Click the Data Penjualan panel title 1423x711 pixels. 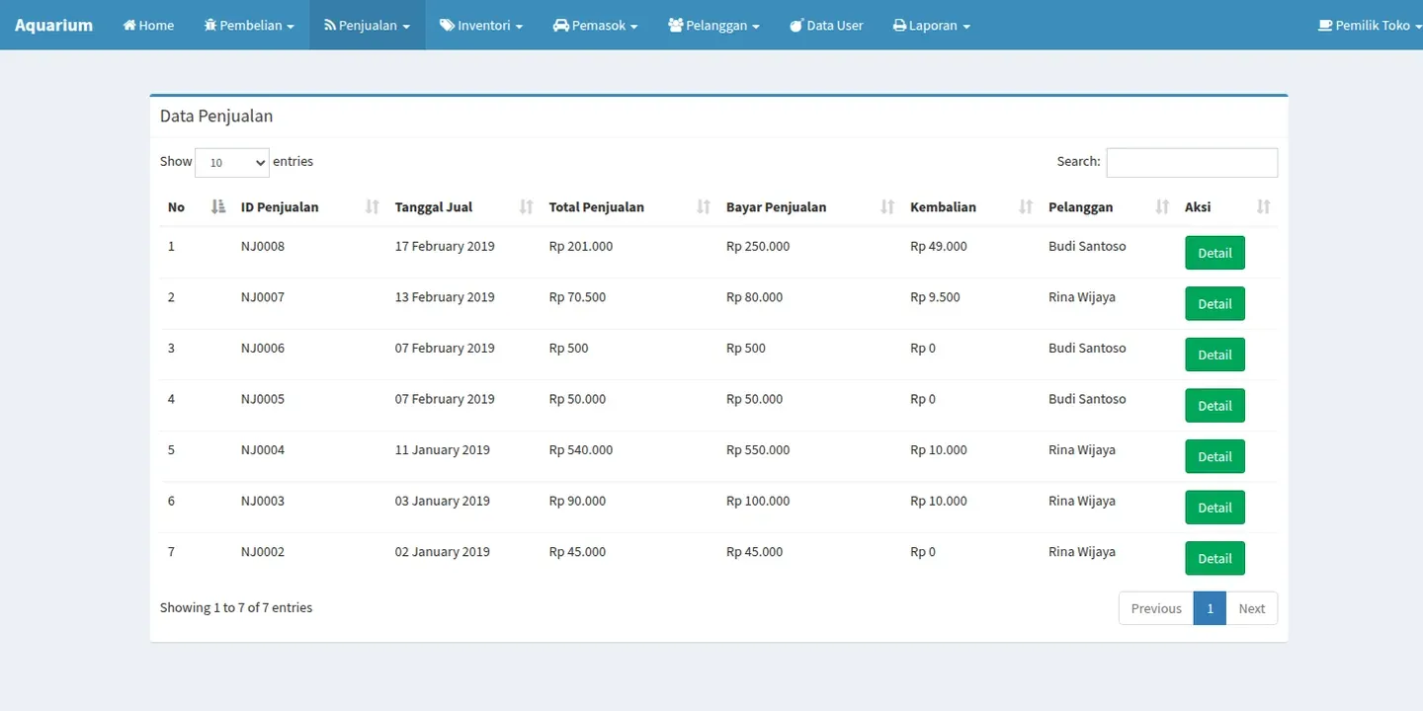point(216,116)
